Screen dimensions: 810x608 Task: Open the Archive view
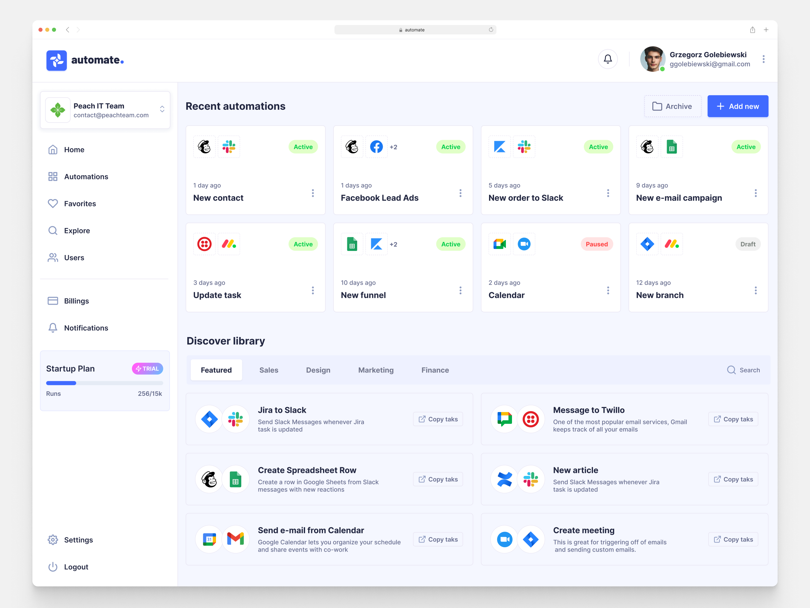tap(673, 106)
